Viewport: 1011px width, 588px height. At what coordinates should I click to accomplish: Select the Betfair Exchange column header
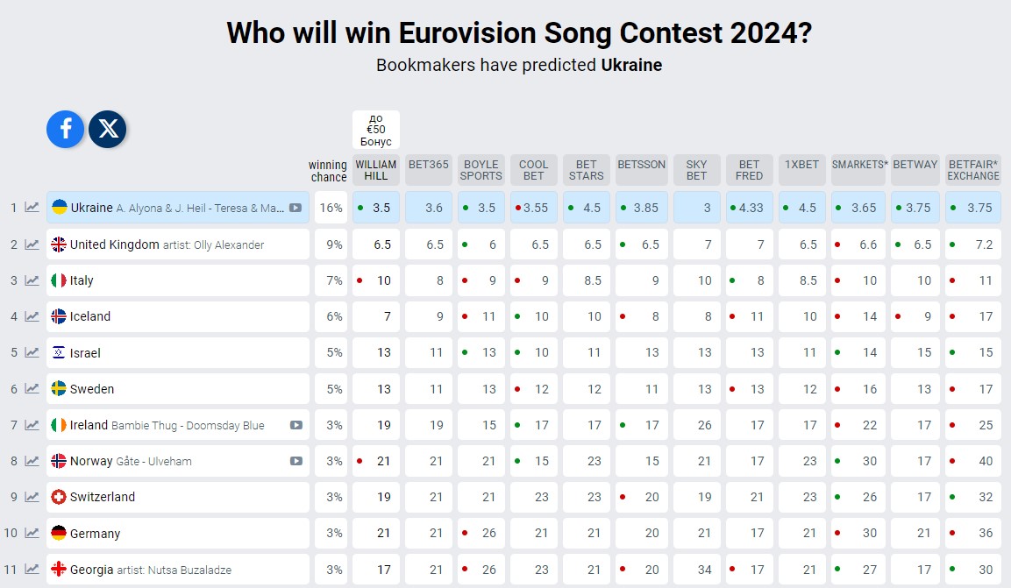tap(973, 170)
